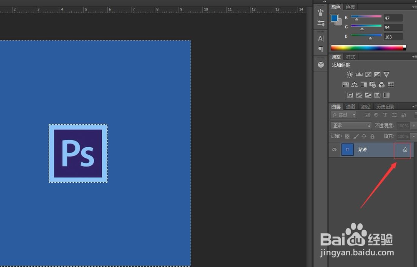This screenshot has width=417, height=267.
Task: Switch to the 调整 tab
Action: (x=336, y=57)
